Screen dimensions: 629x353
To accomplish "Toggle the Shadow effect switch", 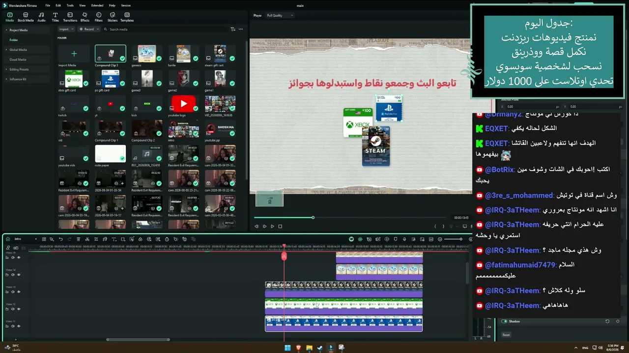I will coord(504,322).
